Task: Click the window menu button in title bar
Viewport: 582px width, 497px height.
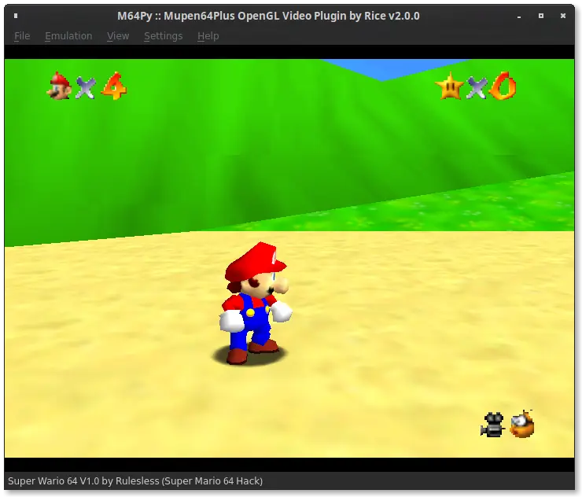Action: (x=16, y=16)
